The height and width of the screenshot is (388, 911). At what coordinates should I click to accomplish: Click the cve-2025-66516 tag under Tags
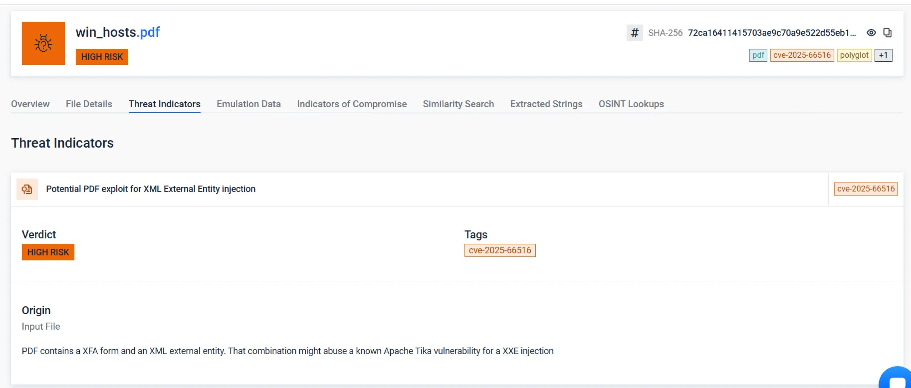tap(500, 250)
